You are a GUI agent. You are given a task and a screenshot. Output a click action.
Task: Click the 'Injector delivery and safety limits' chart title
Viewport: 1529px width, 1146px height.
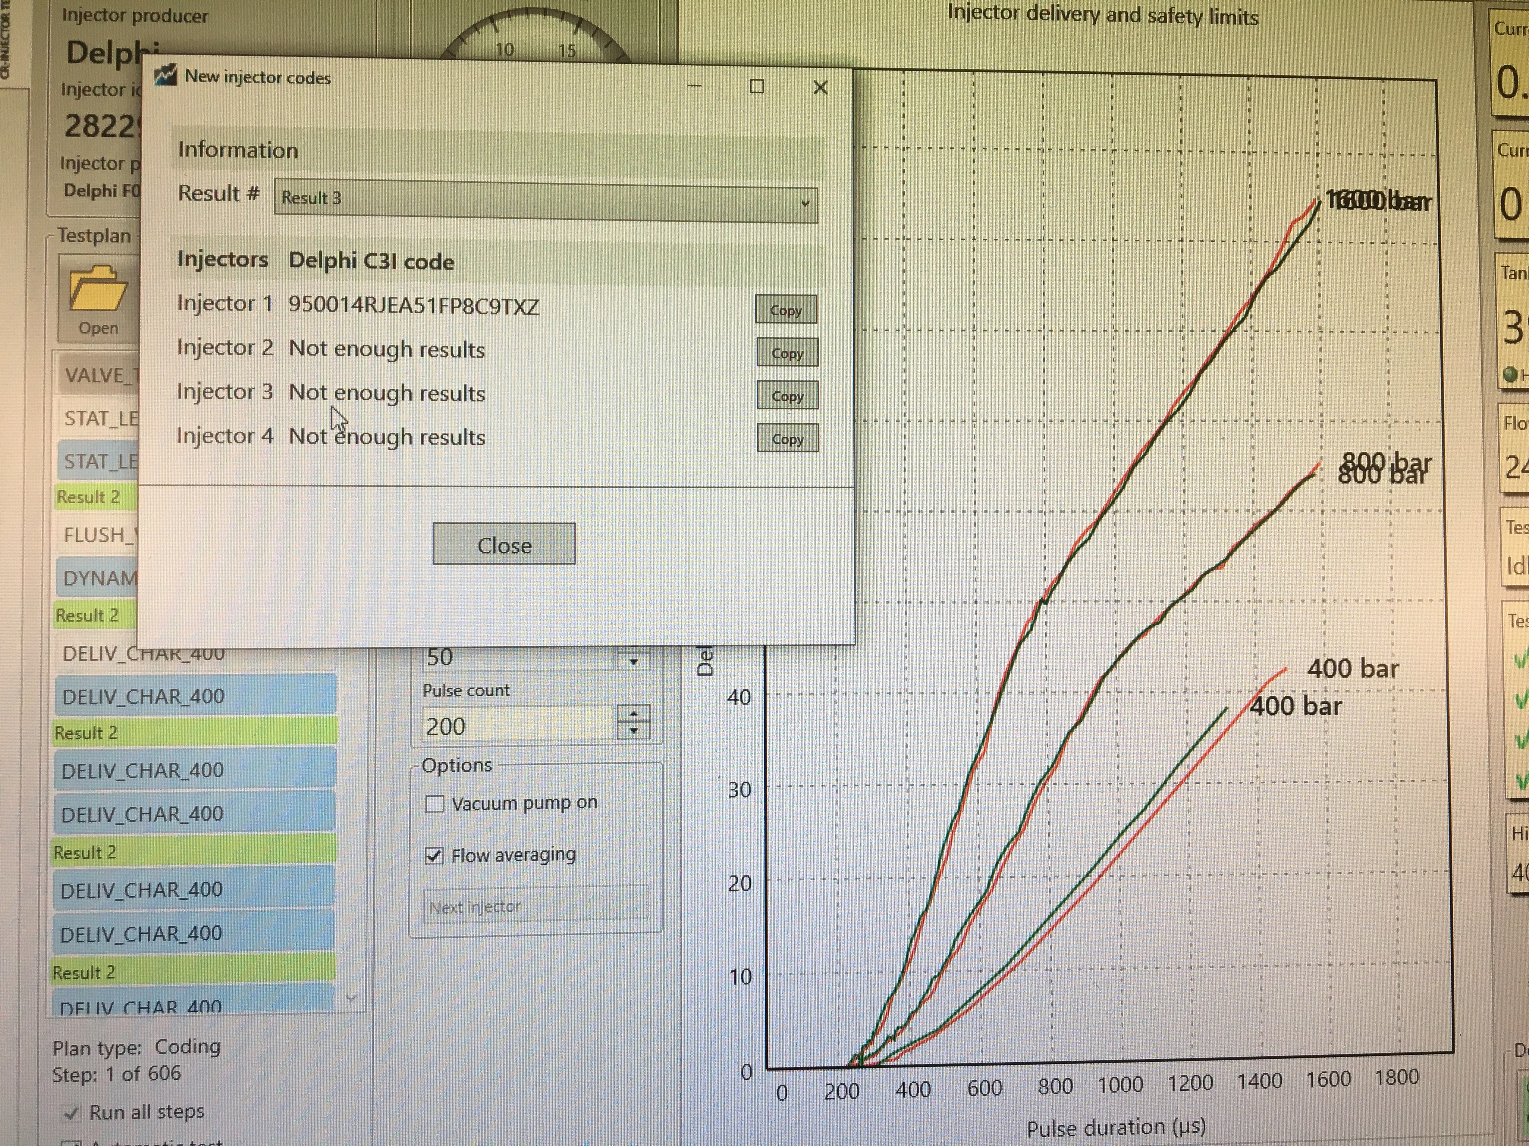pyautogui.click(x=1102, y=14)
